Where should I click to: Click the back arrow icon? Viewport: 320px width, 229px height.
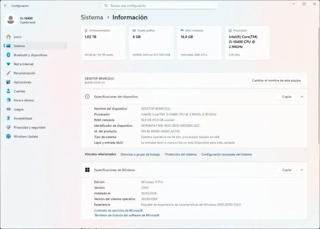point(6,6)
